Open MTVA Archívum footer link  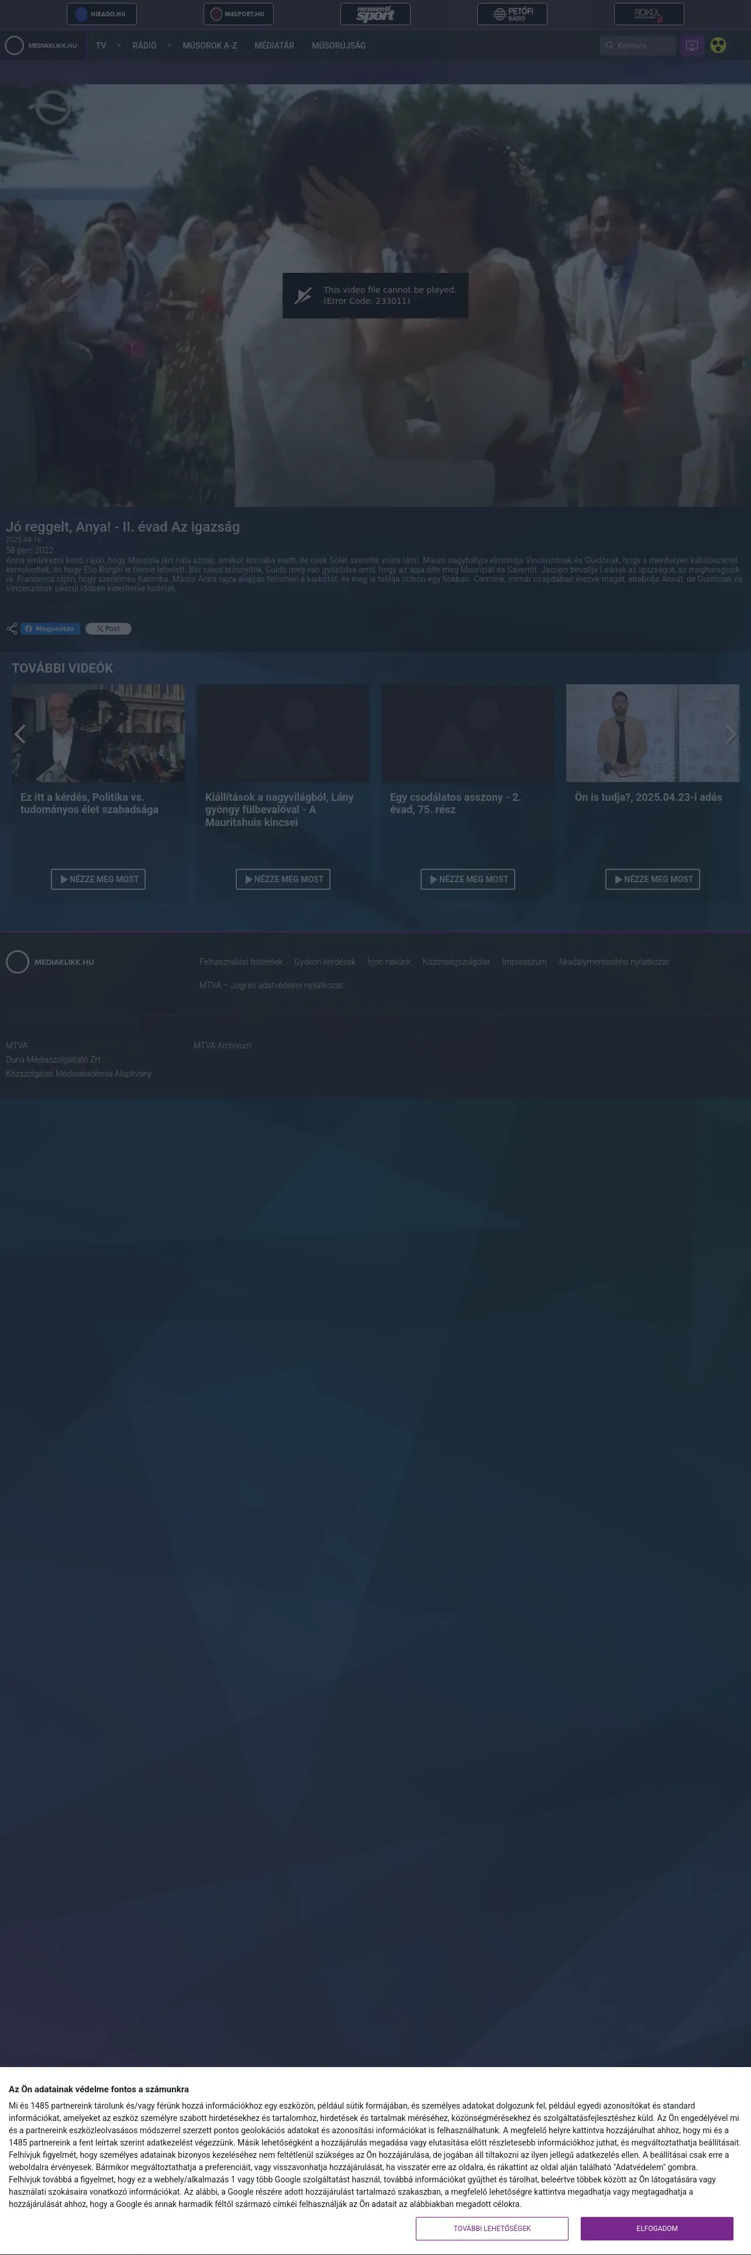(x=222, y=1045)
